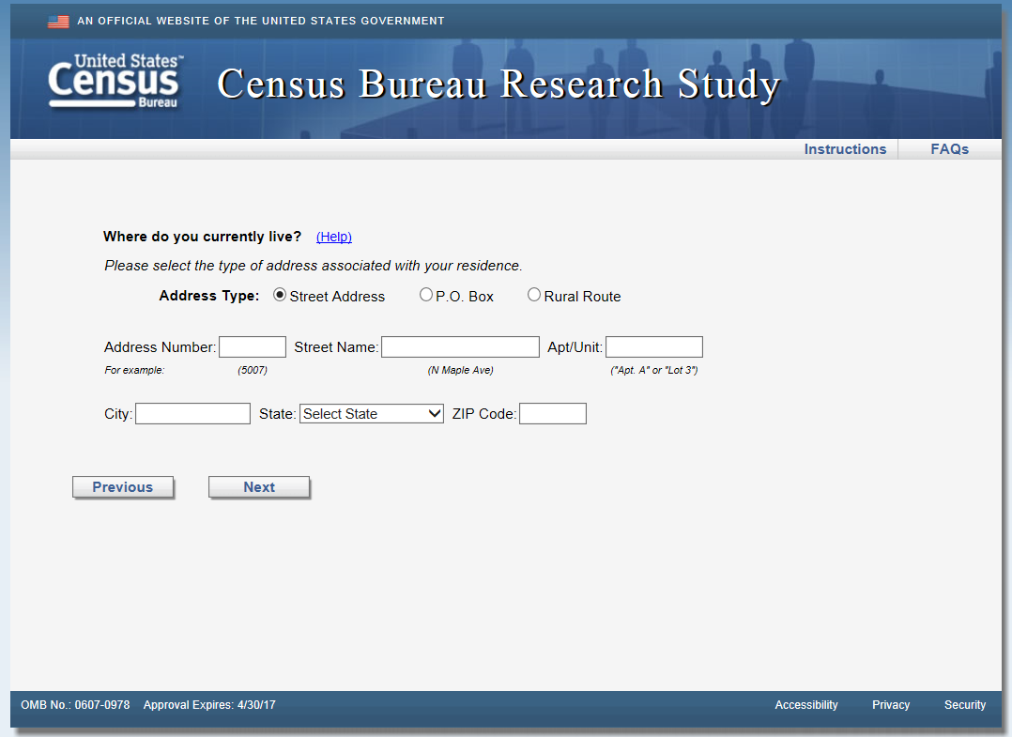The width and height of the screenshot is (1012, 737).
Task: Click the Apt/Unit input field
Action: point(653,347)
